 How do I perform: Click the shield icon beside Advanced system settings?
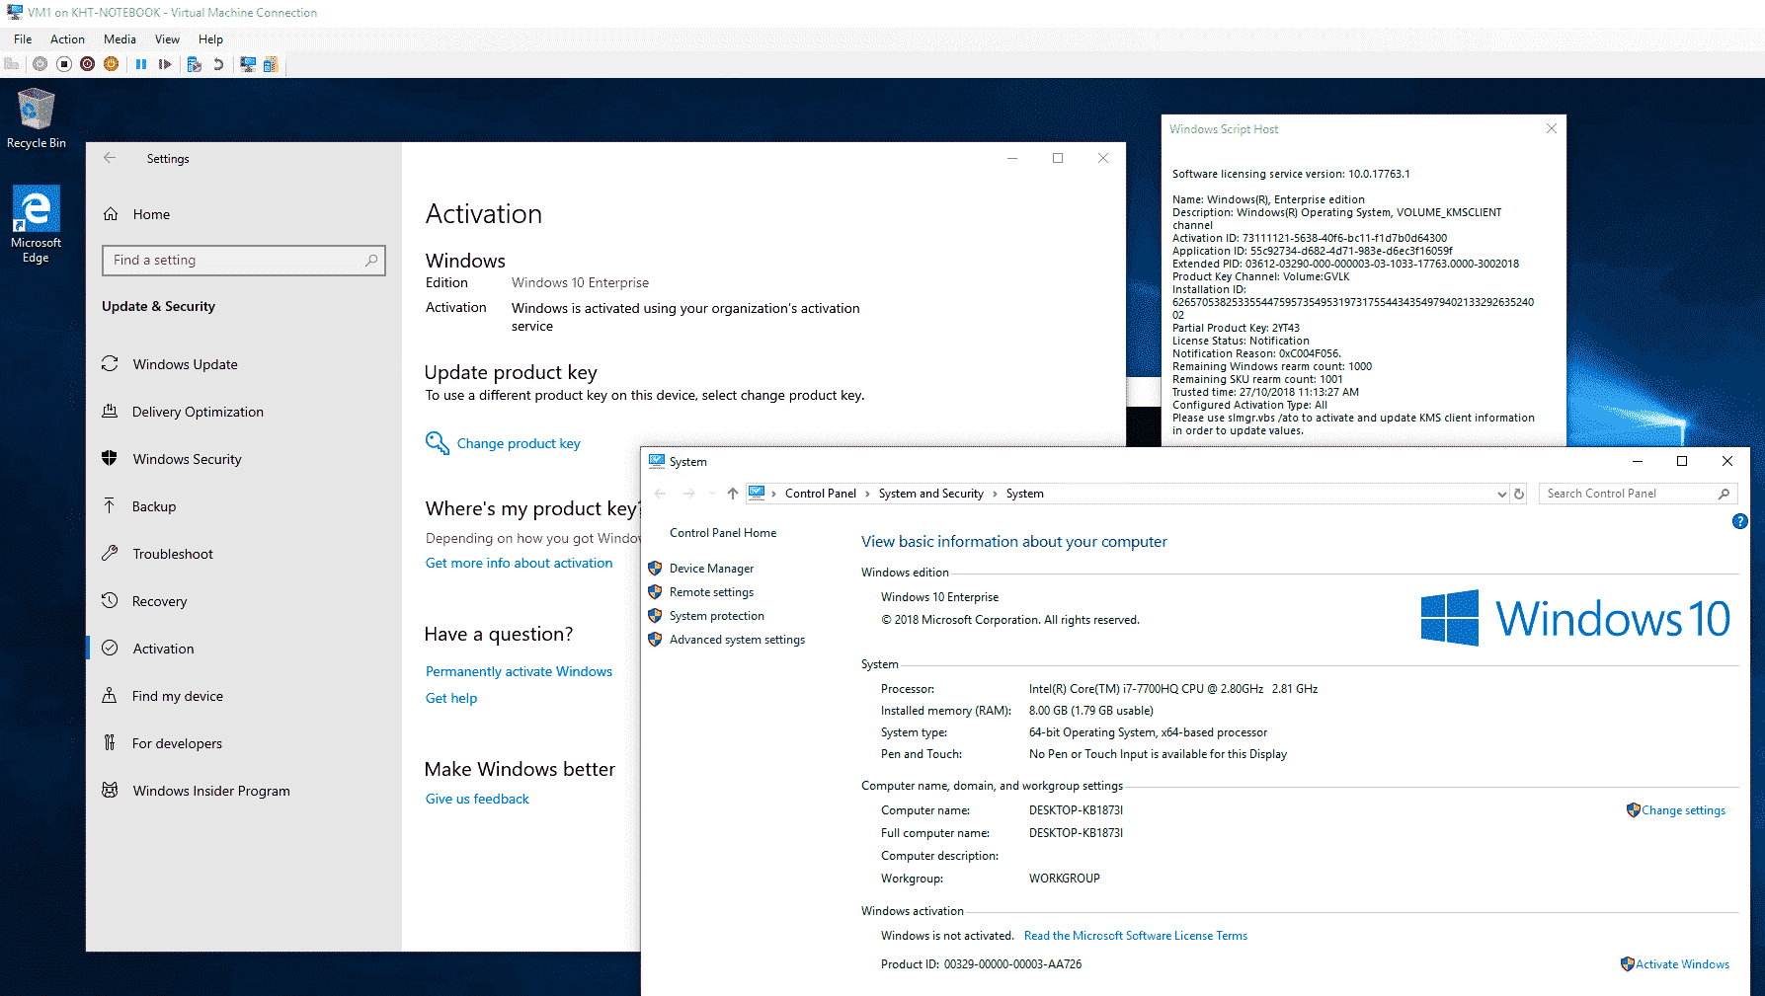point(654,640)
